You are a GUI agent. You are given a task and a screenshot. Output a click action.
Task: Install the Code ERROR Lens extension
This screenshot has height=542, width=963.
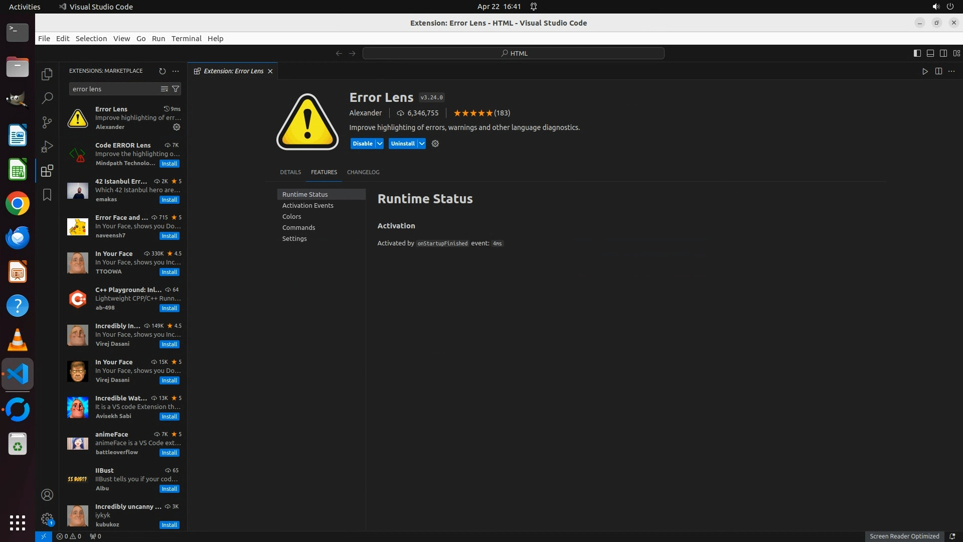click(x=169, y=164)
